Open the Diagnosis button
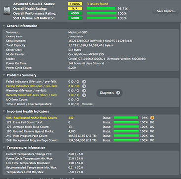The height and width of the screenshot is (179, 181). (x=109, y=93)
